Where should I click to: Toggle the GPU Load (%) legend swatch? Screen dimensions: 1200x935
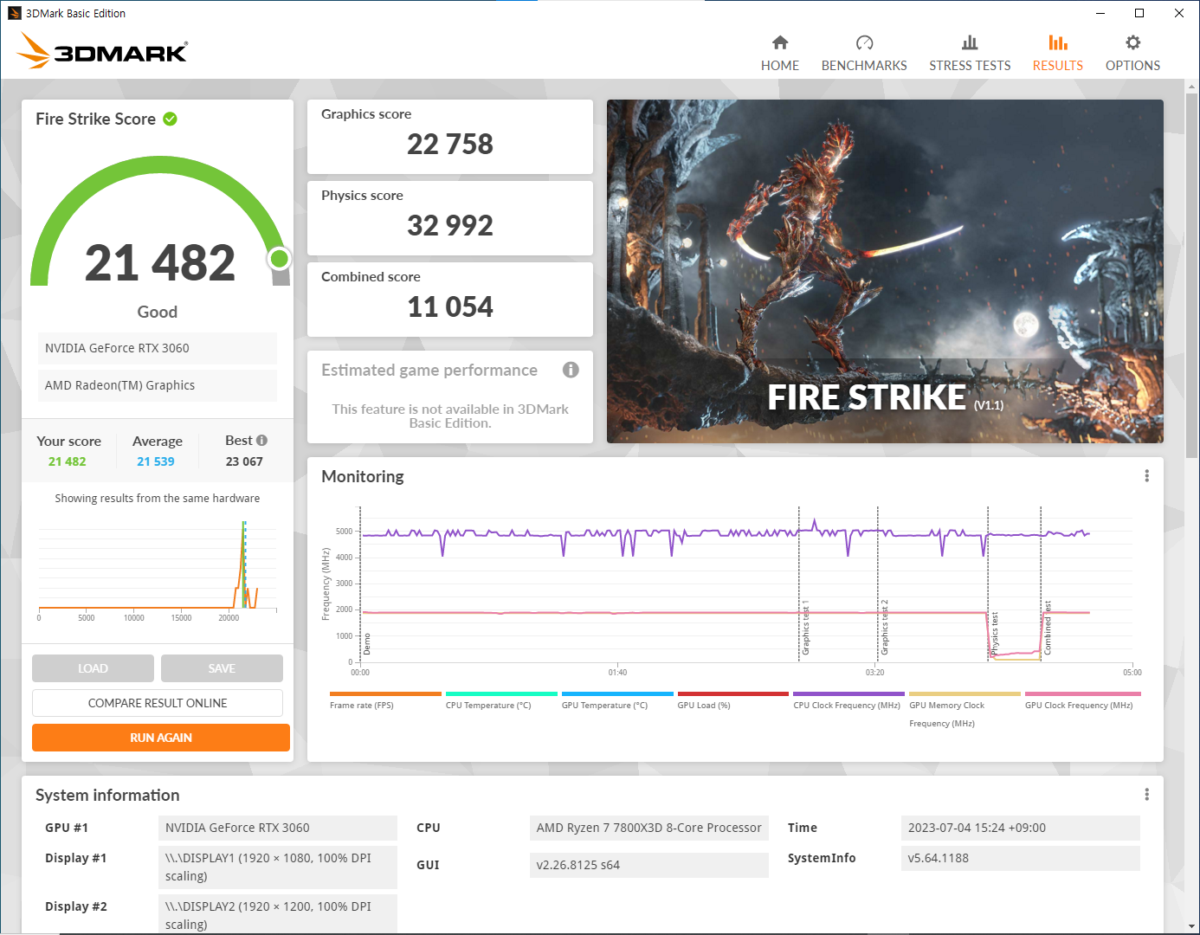click(733, 693)
